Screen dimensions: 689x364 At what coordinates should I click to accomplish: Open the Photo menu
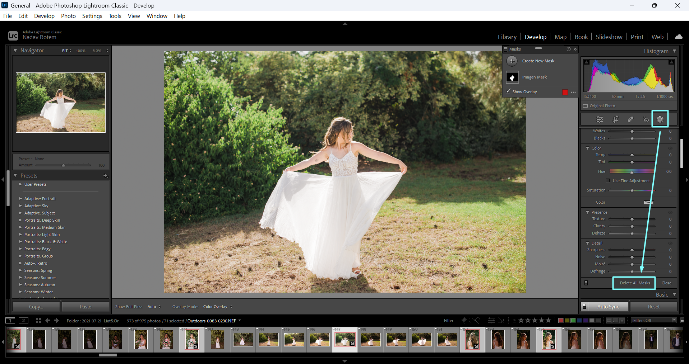68,16
